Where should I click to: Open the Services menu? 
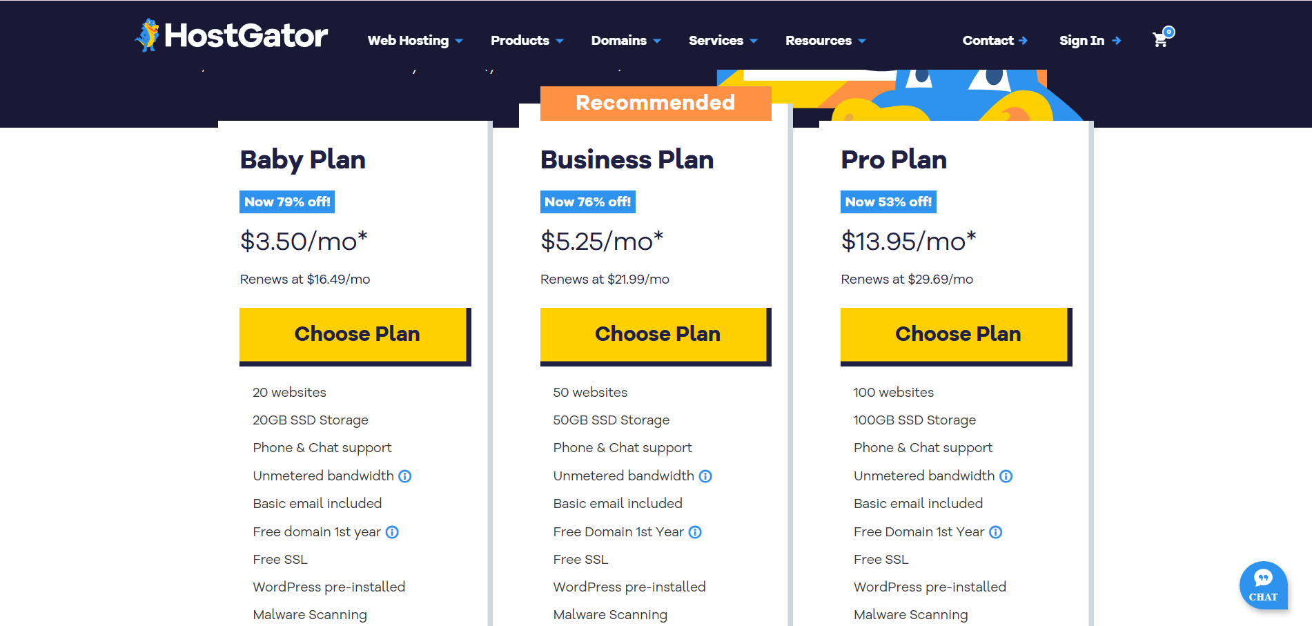click(x=723, y=41)
